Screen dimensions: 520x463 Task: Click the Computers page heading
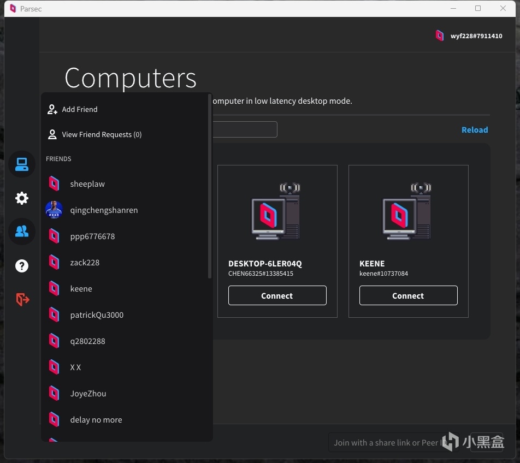(x=131, y=78)
